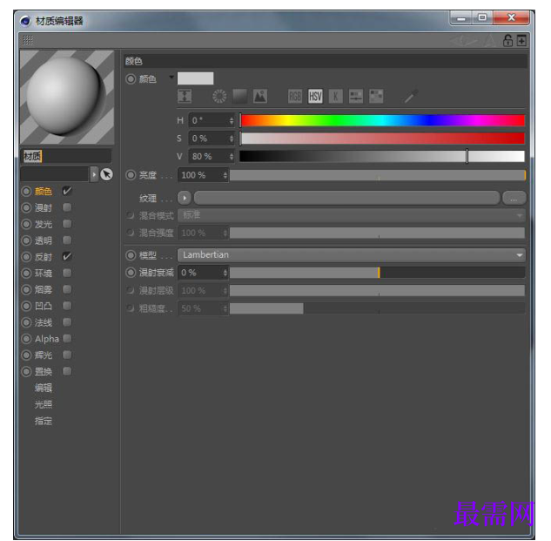Click the V 80% value field
Screen dimensions: 551x541
[x=209, y=157]
